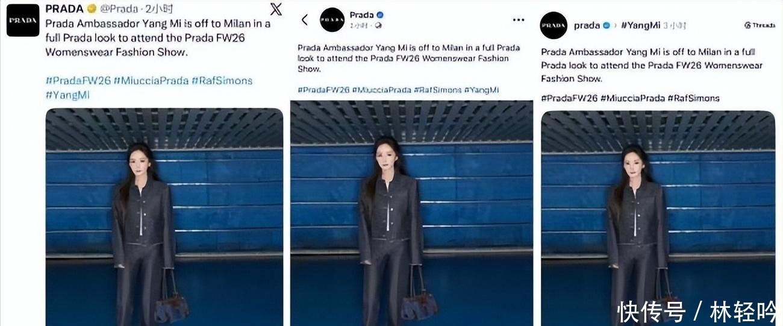The width and height of the screenshot is (783, 326).
Task: Open the photo in the Facebook post
Action: [x=411, y=213]
